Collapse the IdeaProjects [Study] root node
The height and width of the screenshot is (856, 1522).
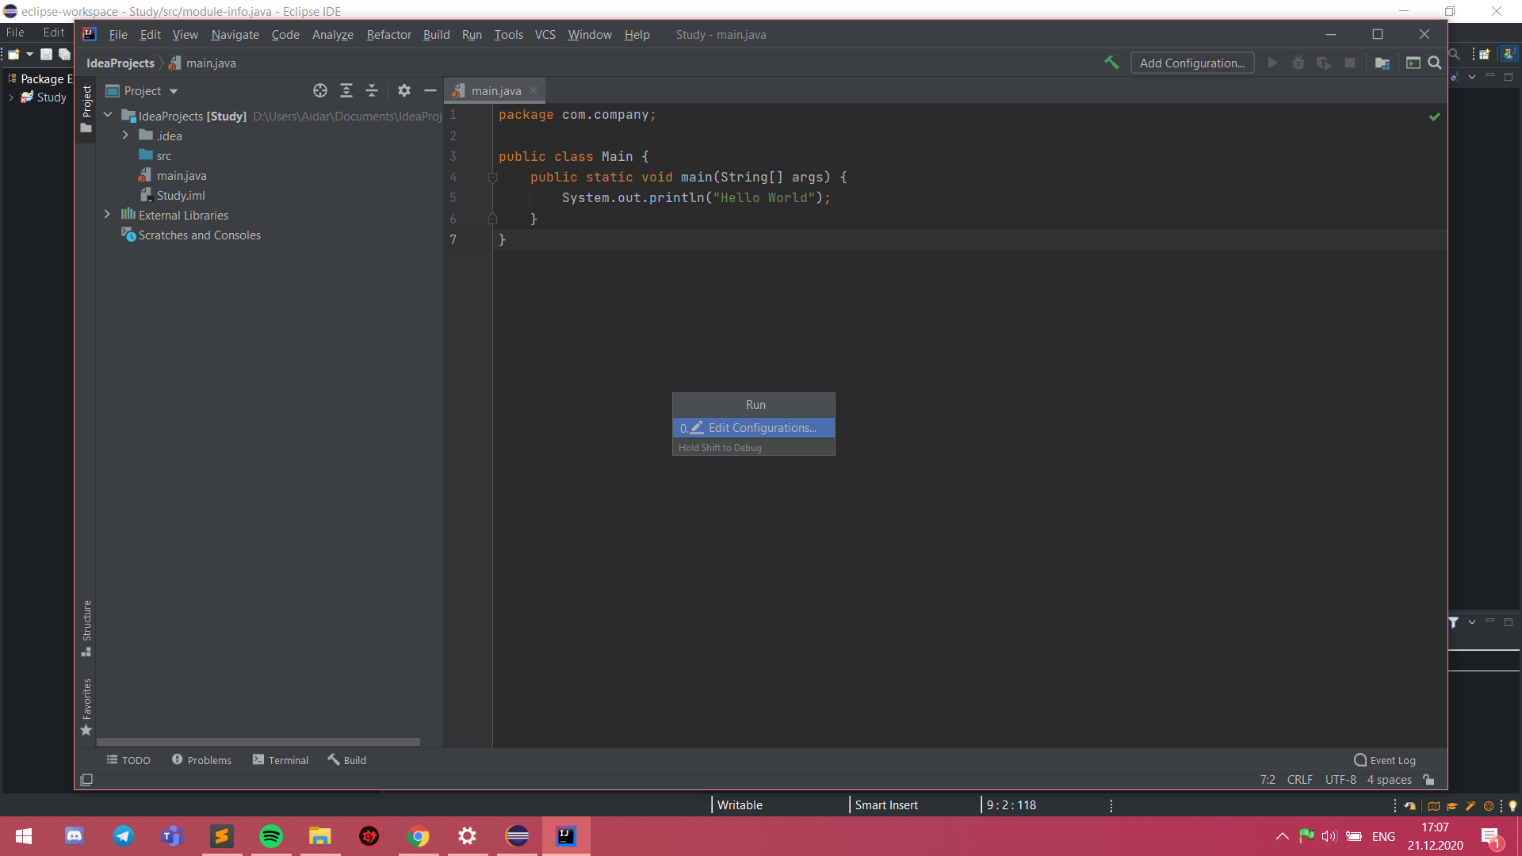[108, 116]
